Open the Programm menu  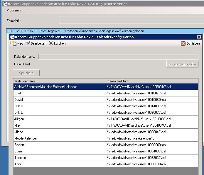coord(14,10)
